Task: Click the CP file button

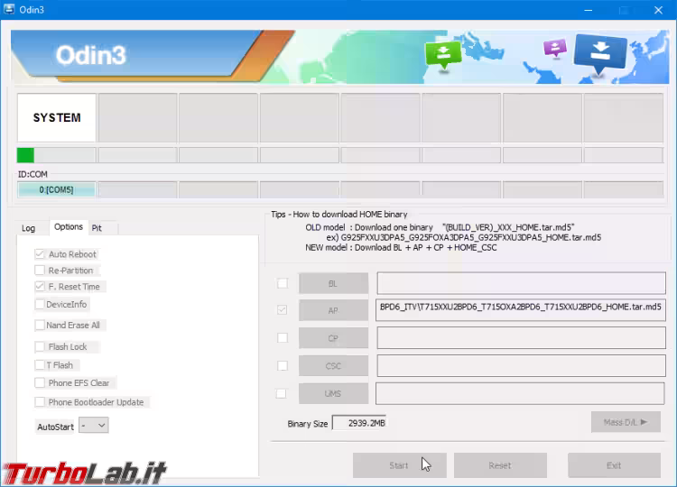Action: coord(333,338)
